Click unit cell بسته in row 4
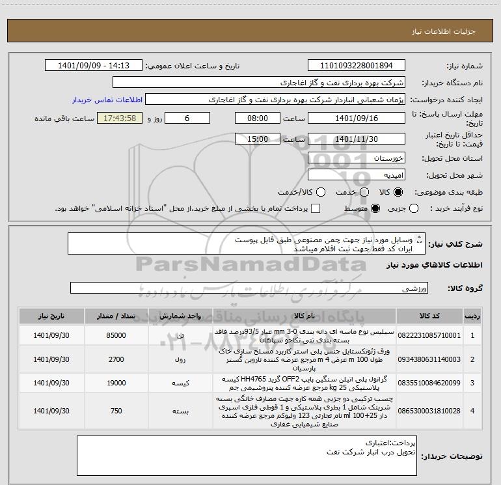 point(180,411)
